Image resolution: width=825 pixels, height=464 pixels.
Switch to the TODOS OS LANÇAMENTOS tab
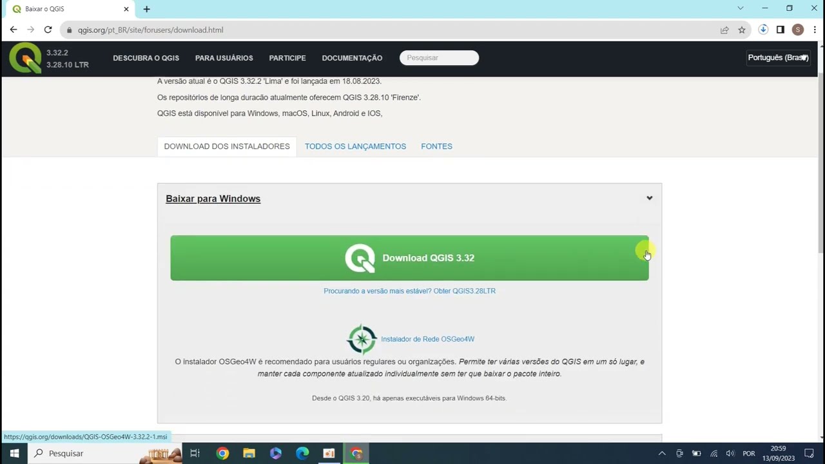pos(355,146)
